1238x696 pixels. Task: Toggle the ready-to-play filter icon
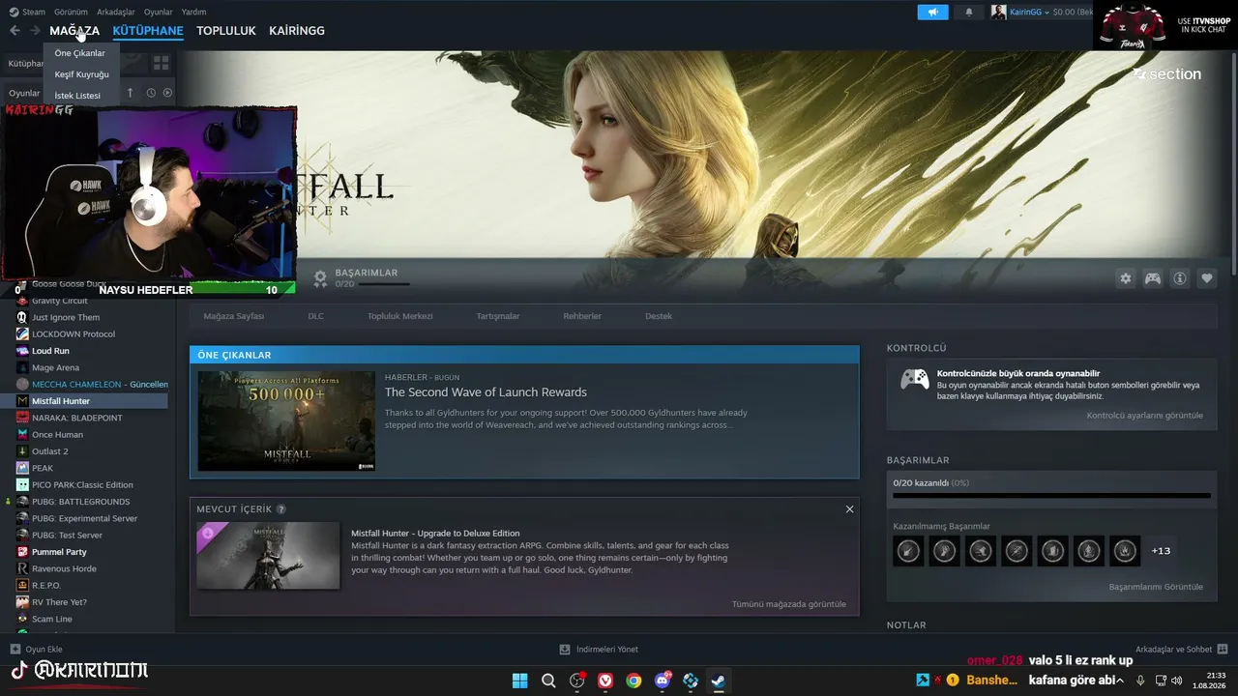(167, 93)
